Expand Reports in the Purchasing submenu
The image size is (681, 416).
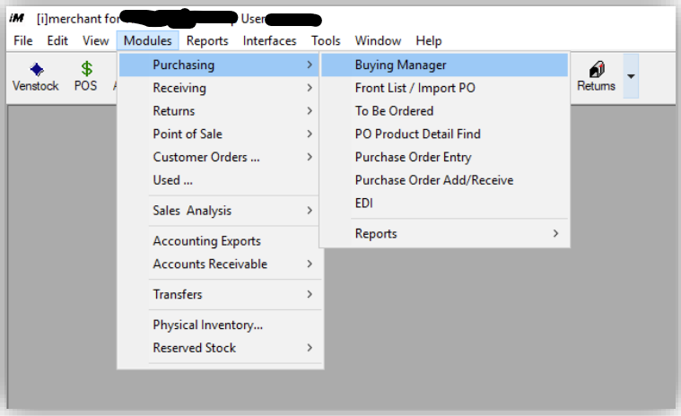point(444,234)
